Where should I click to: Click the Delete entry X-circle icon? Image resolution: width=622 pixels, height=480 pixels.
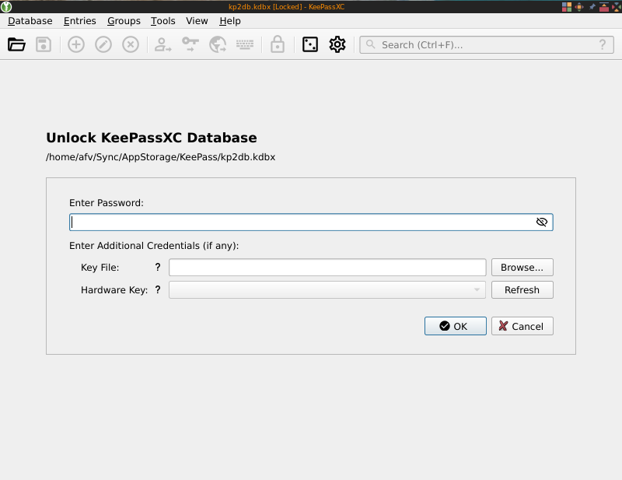click(x=131, y=44)
